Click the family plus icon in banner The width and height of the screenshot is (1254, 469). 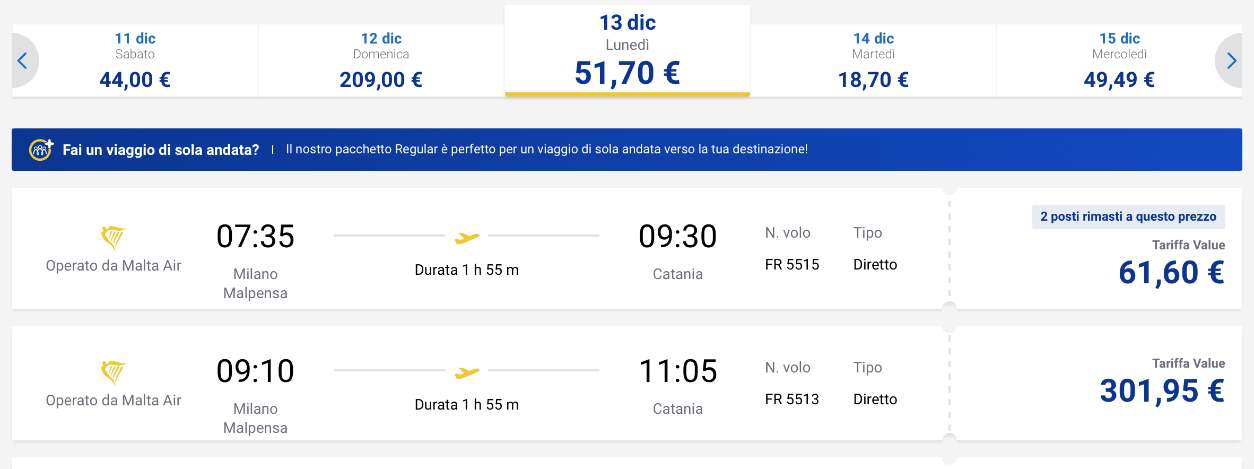coord(41,149)
